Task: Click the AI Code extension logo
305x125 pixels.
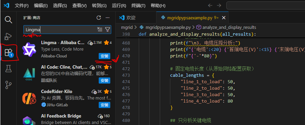Action: coord(29,74)
